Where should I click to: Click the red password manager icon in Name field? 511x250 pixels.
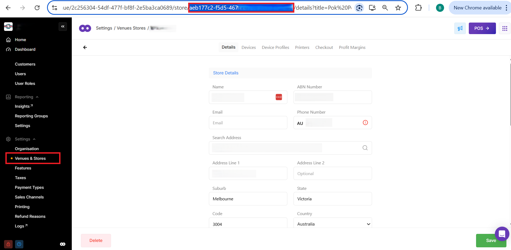tap(279, 97)
